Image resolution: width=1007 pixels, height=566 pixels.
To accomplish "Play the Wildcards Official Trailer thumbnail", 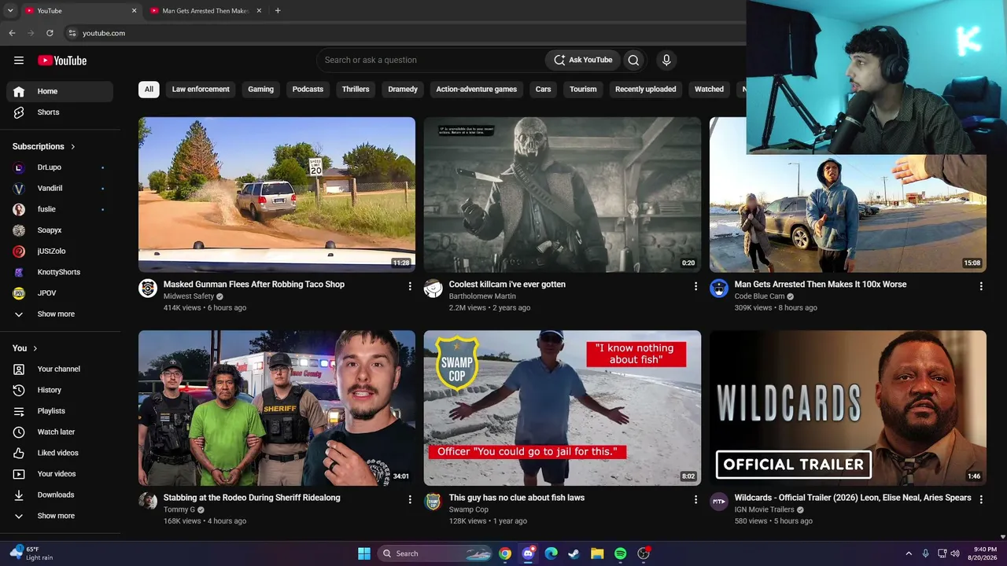I will [x=848, y=408].
